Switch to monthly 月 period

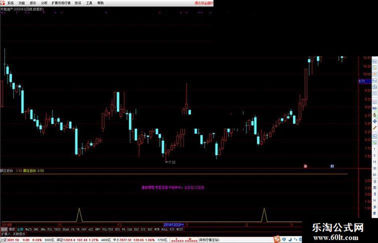click(x=375, y=194)
